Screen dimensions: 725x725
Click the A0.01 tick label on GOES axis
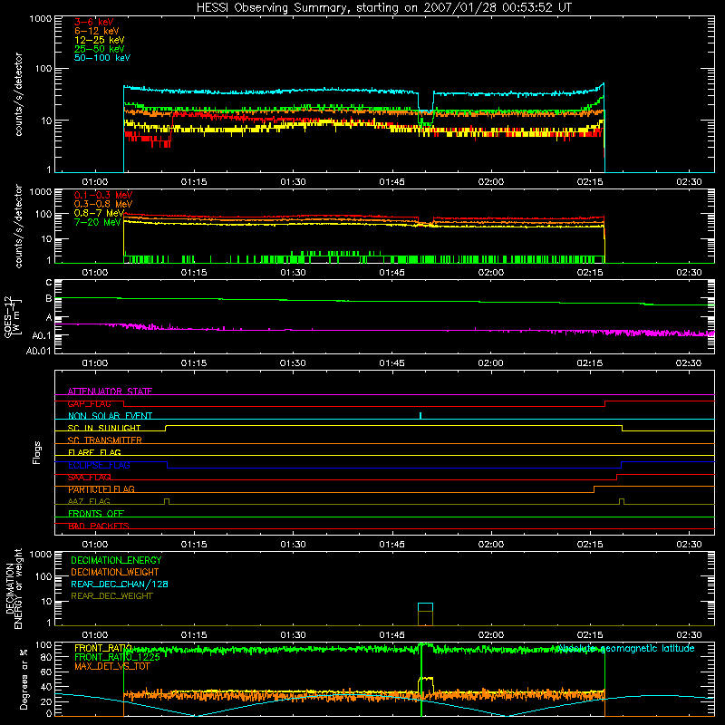pos(38,351)
